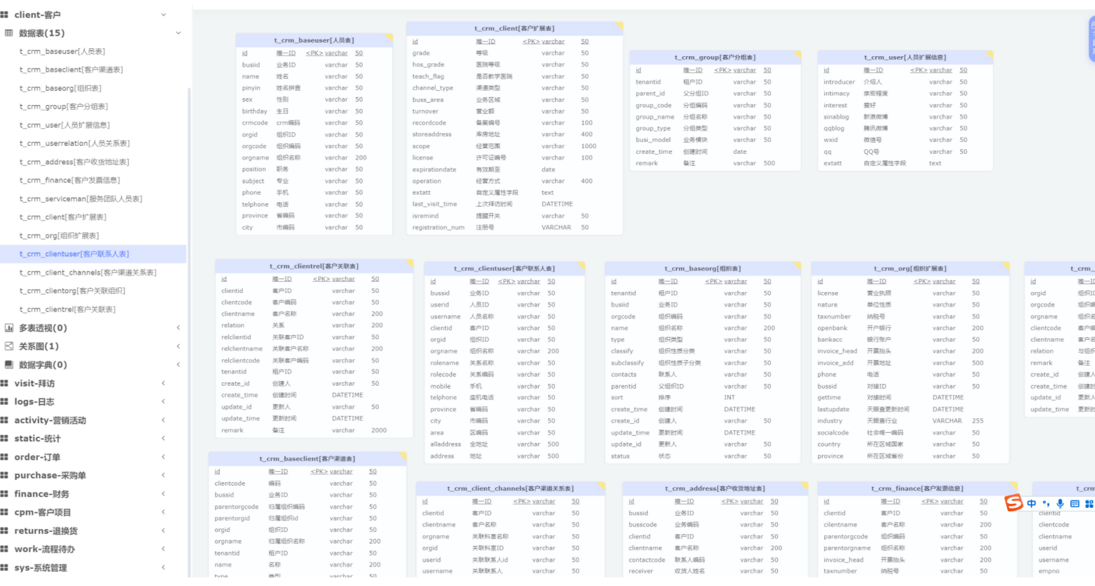
Task: Open t_crm_clientrel[客户关联表] tree entry
Action: (x=67, y=309)
